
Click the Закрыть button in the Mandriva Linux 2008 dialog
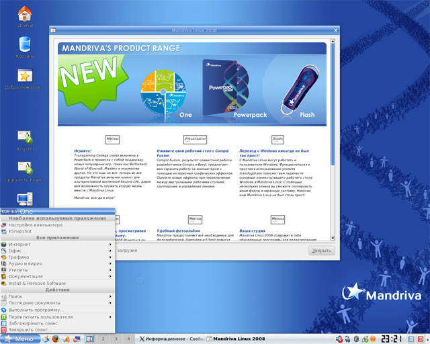[321, 251]
